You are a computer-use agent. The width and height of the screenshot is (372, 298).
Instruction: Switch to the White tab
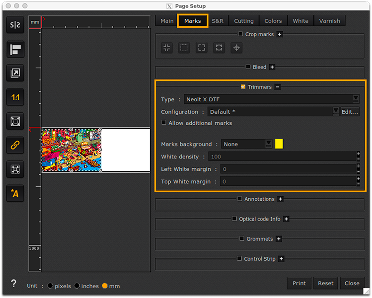[x=300, y=21]
